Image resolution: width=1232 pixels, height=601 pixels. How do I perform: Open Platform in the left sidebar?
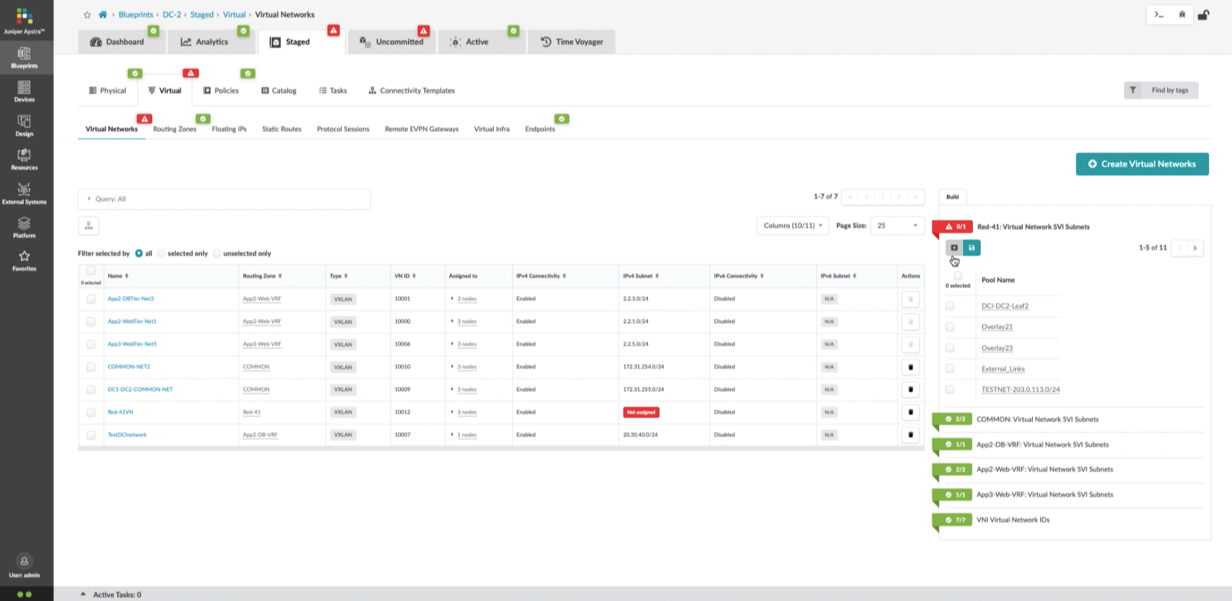coord(25,227)
